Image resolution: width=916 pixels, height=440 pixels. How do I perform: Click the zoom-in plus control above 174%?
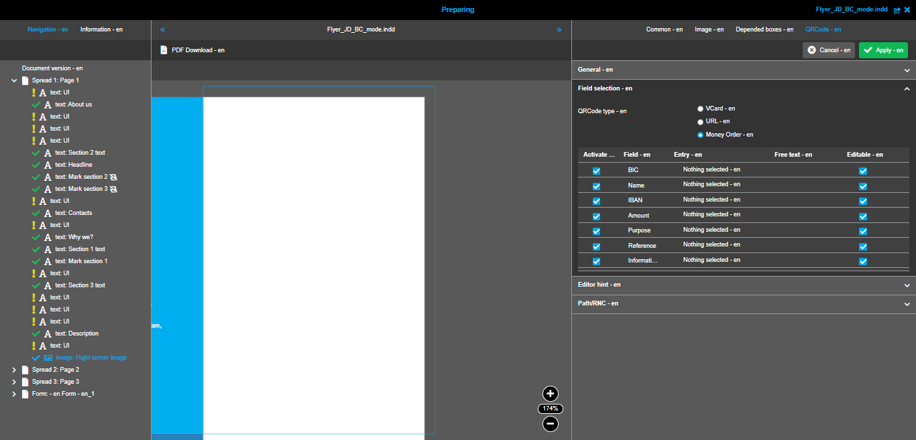point(550,394)
